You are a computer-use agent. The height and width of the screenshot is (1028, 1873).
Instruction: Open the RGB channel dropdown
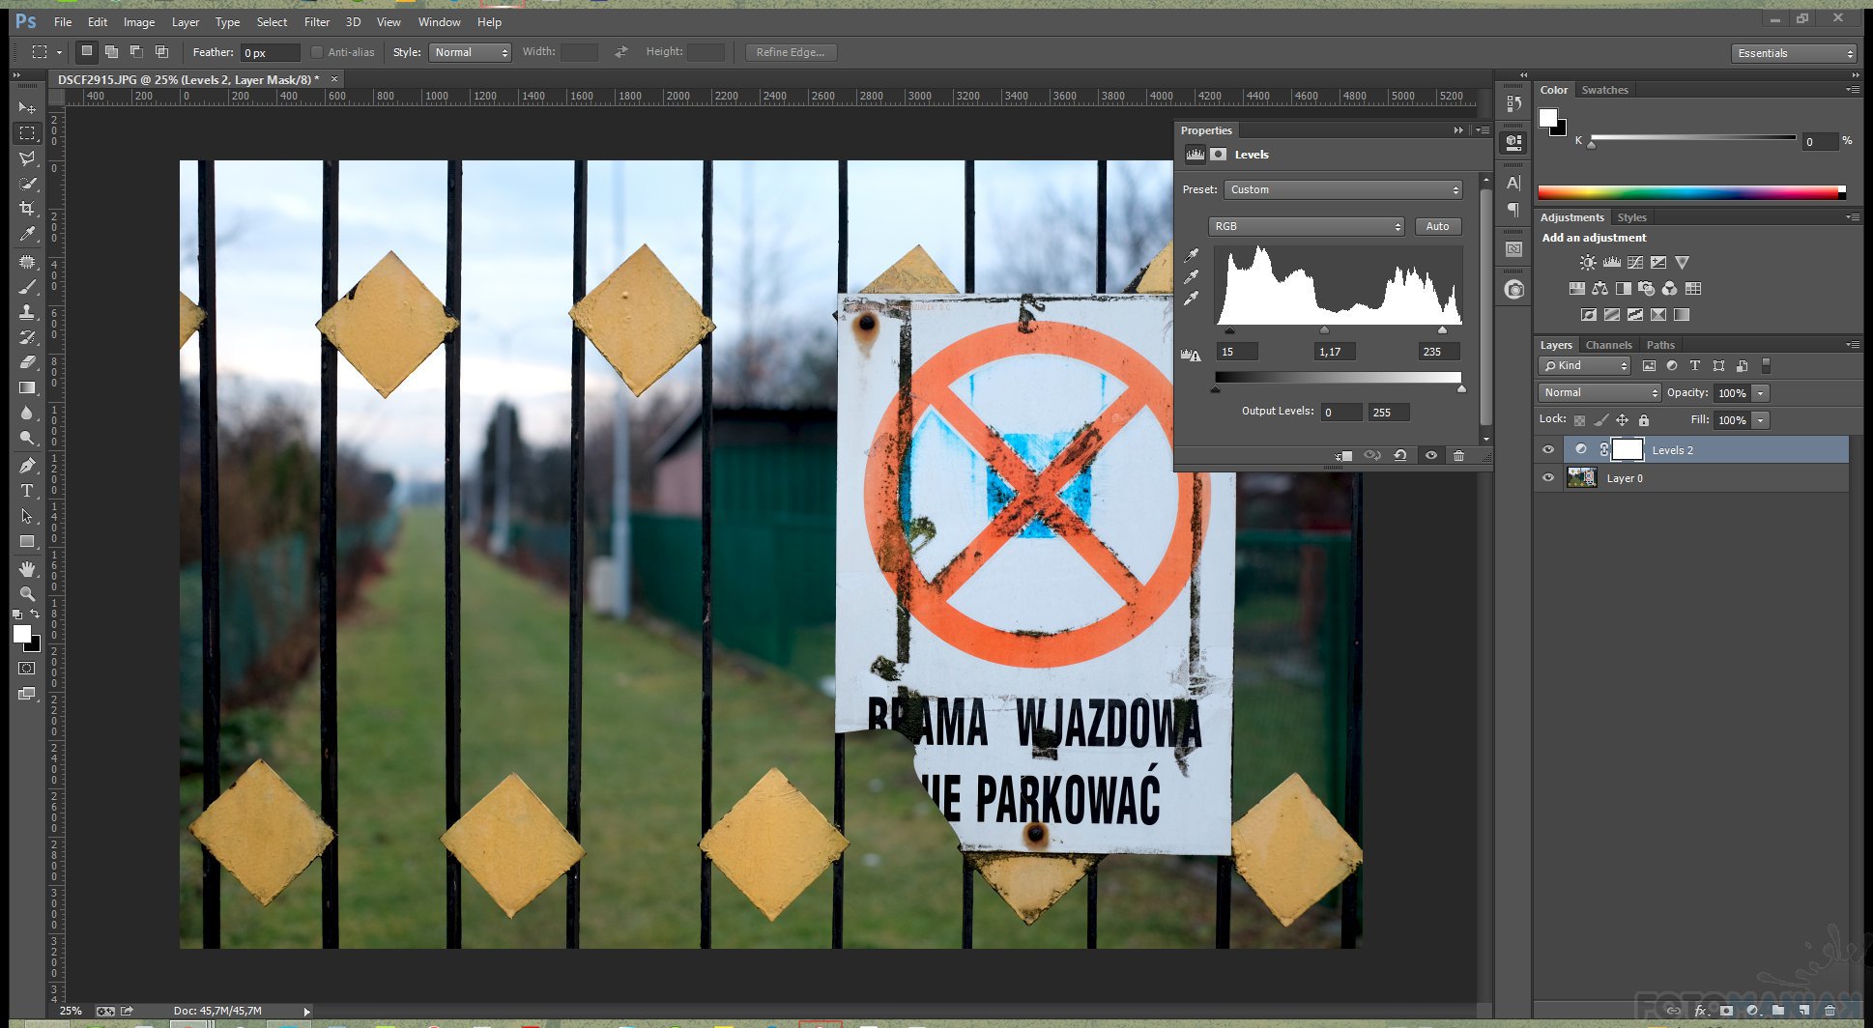click(1306, 226)
